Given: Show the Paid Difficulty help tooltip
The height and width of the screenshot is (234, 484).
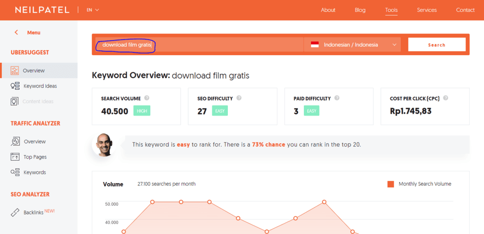Looking at the screenshot, I should pos(337,98).
